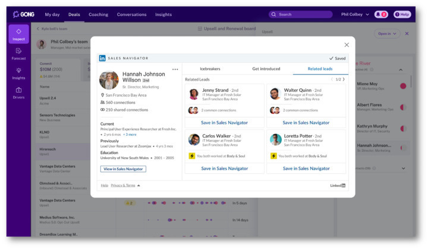428x249 pixels.
Task: Open the Inspect sidebar section
Action: point(18,34)
